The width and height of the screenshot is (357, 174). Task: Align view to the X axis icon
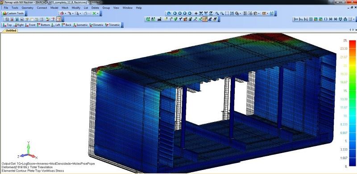[201, 13]
